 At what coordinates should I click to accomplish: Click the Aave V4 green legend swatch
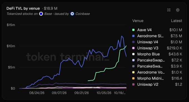[133, 30]
